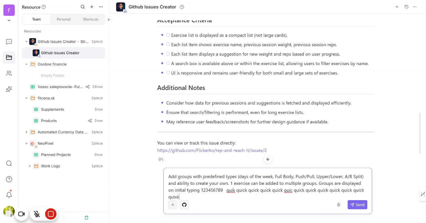Screen dimensions: 426x223
Task: Open the GitHub issue link
Action: click(x=212, y=150)
